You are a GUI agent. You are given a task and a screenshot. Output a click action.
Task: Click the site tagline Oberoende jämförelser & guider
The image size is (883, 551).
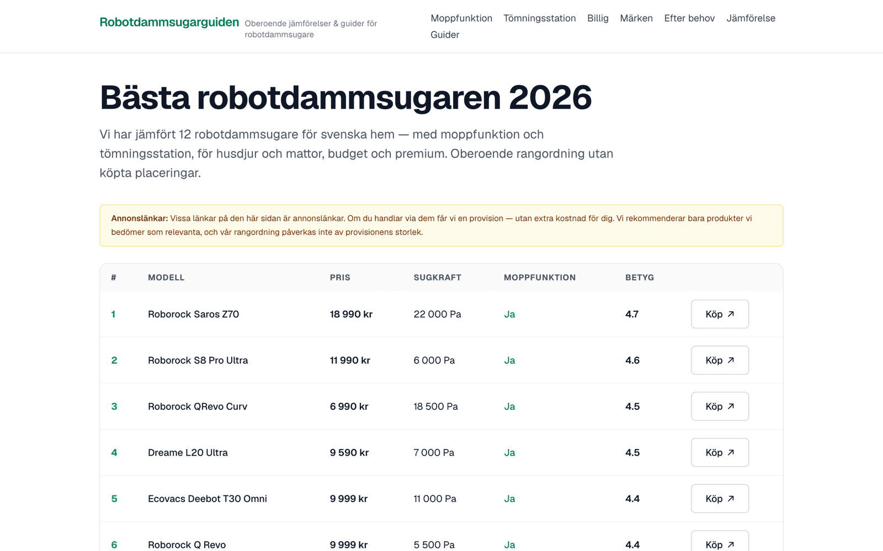[311, 29]
